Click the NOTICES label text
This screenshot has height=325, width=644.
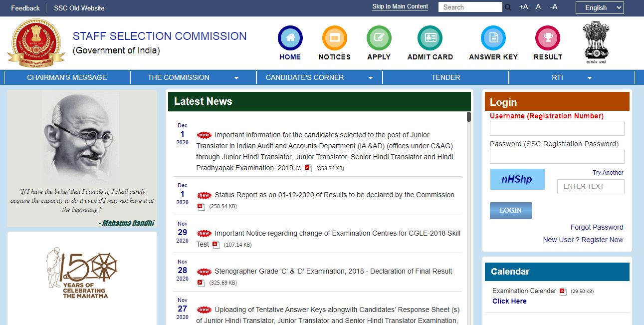click(x=335, y=57)
